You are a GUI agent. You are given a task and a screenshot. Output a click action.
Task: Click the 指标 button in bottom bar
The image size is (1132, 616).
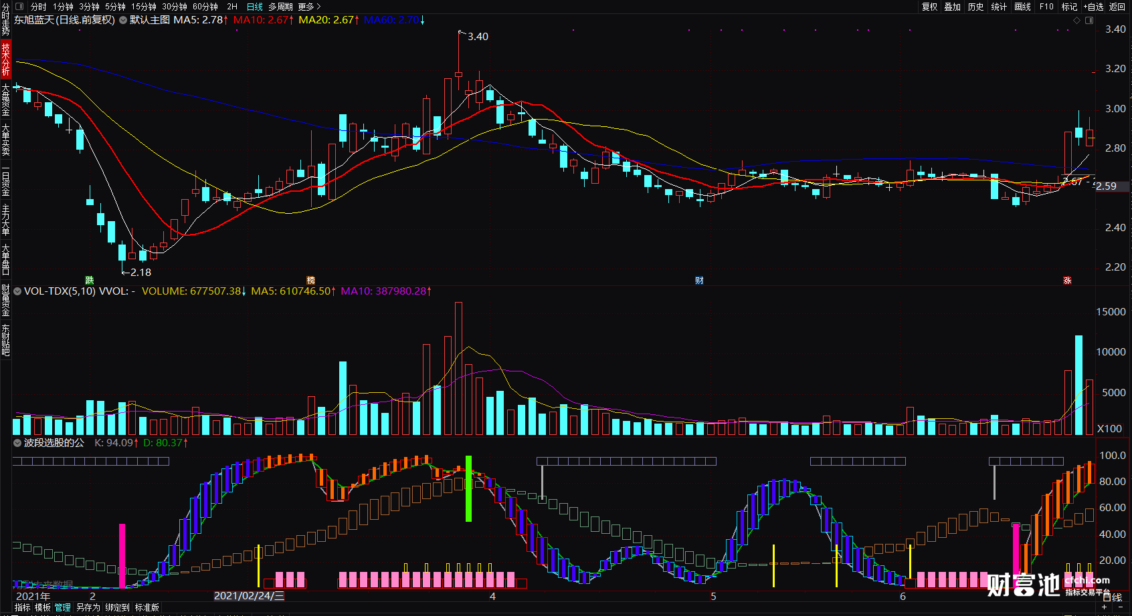(23, 607)
